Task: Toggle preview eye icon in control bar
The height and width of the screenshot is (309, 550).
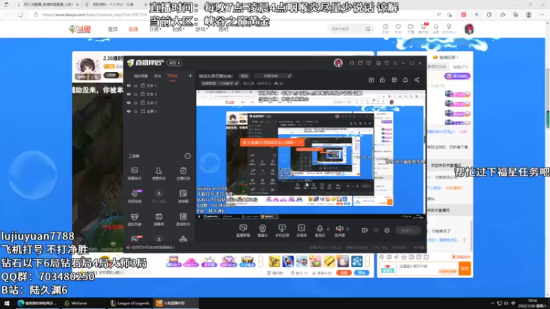Action: tap(376, 230)
